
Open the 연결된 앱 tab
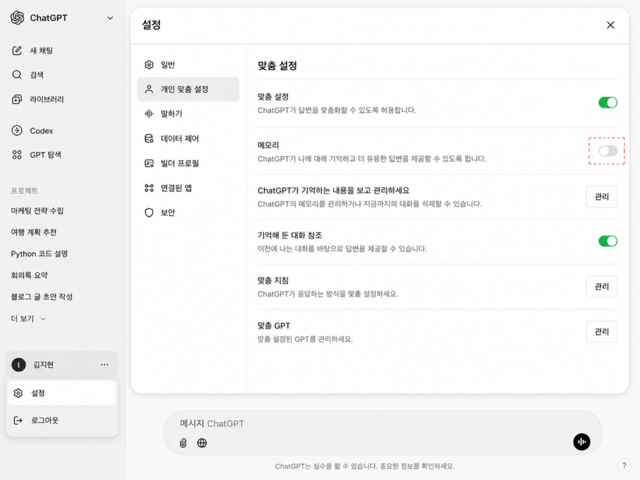pyautogui.click(x=188, y=188)
